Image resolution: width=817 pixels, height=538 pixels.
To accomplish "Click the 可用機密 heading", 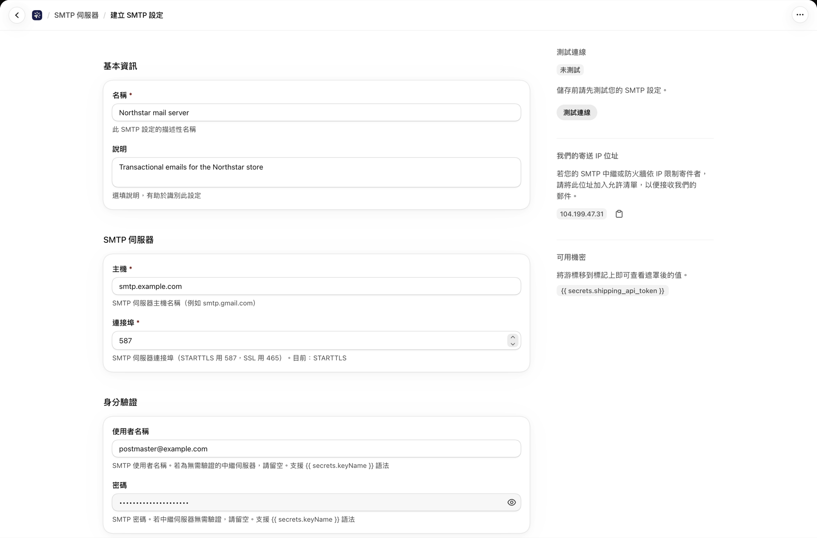I will pyautogui.click(x=571, y=257).
